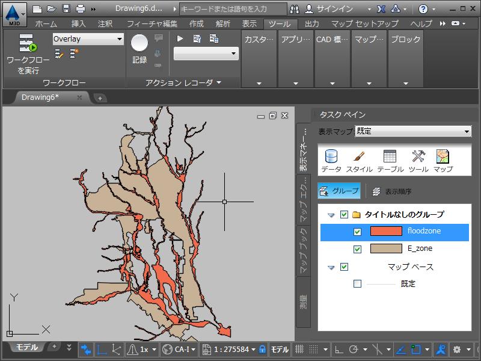Open the テーブル (Table) icon
The height and width of the screenshot is (361, 481).
click(390, 158)
